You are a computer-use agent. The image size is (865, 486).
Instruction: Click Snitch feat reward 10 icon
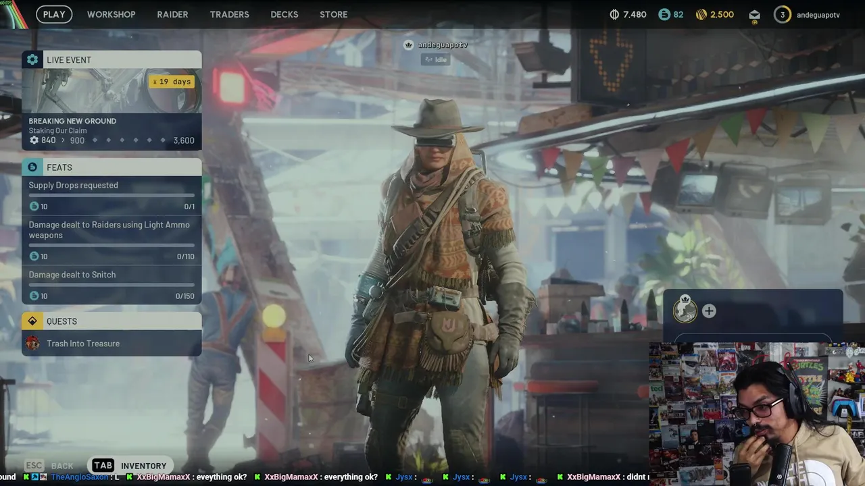34,296
